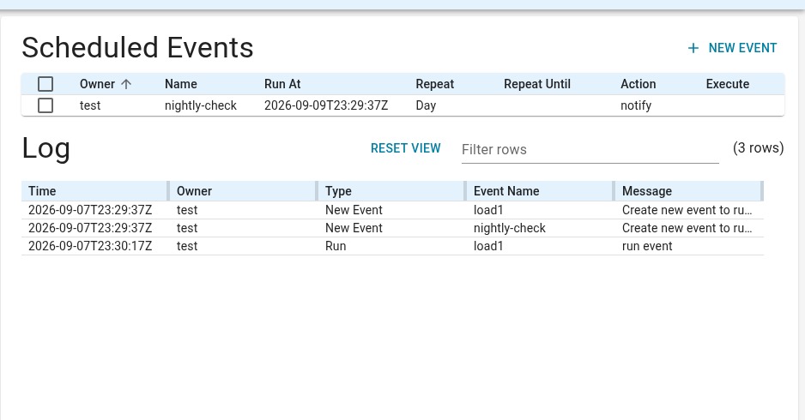This screenshot has width=805, height=420.
Task: Click the run time 2026-09-09T23:29:37Z
Action: click(326, 105)
